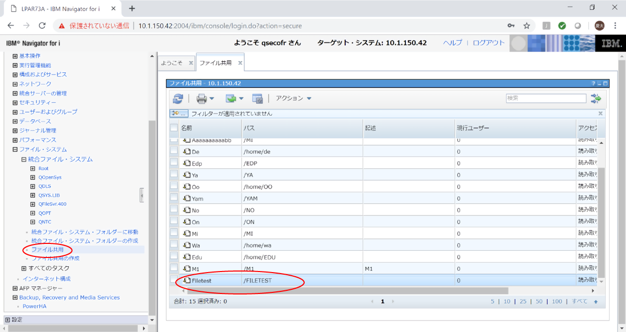Close the ようこそ tab
The width and height of the screenshot is (626, 332).
click(x=191, y=63)
